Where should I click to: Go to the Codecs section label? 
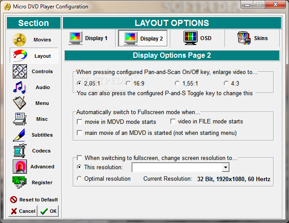[41, 151]
